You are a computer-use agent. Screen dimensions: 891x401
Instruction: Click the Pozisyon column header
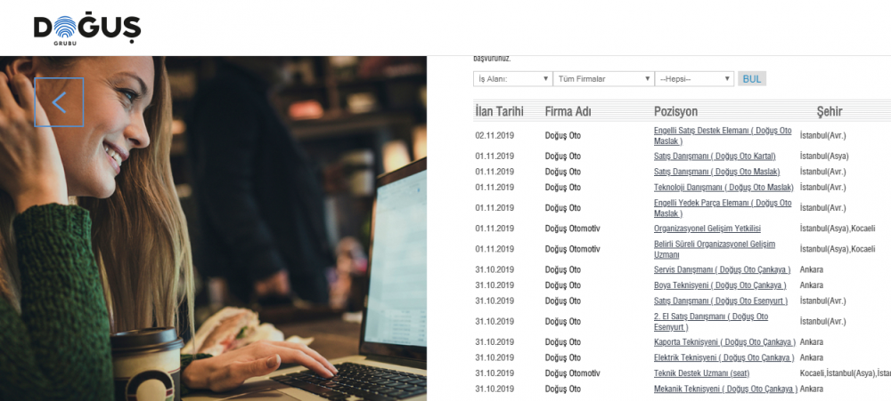(675, 111)
